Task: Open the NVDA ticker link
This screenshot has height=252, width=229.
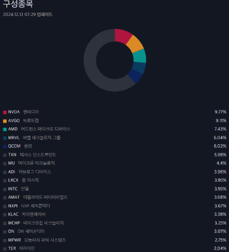Action: click(x=14, y=112)
